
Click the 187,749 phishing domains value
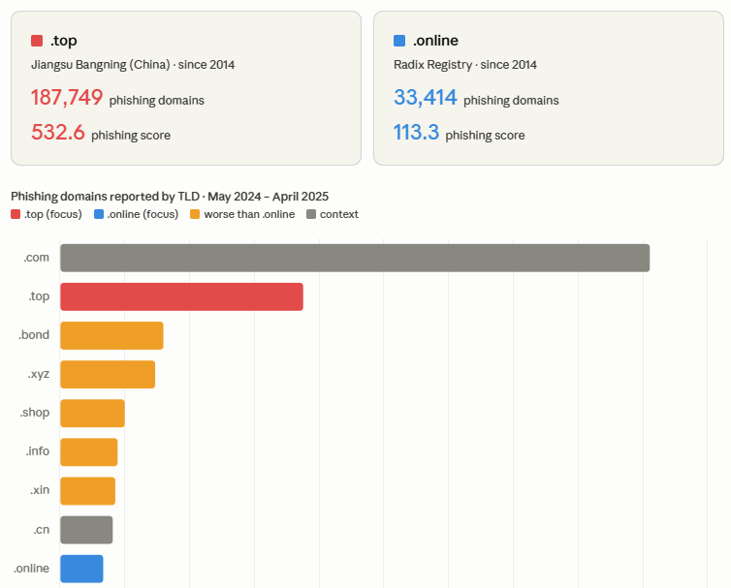[67, 98]
